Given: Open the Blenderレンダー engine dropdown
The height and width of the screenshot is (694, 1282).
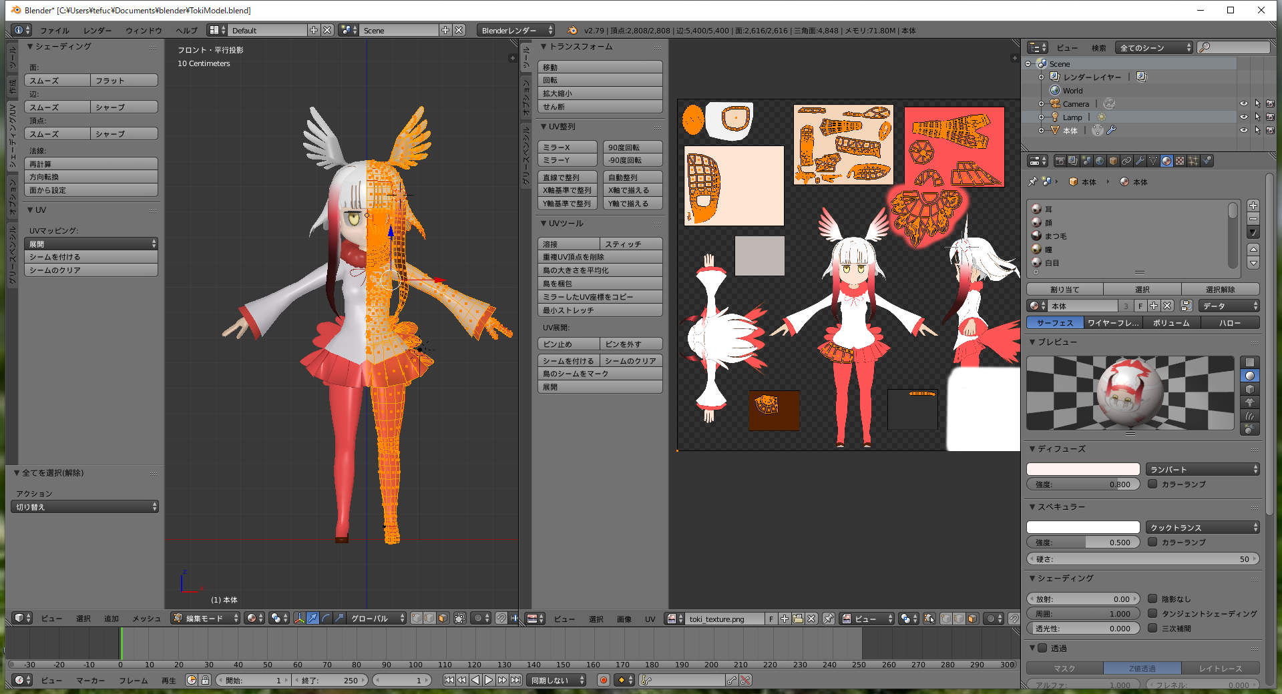Looking at the screenshot, I should tap(515, 30).
